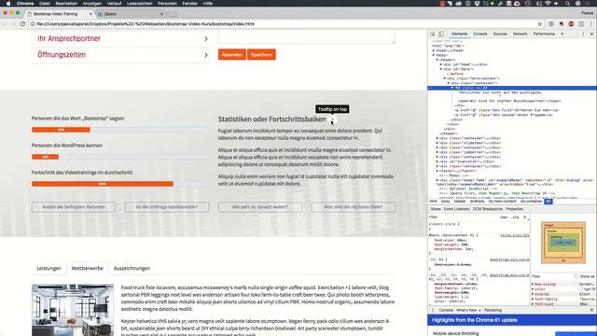Toggle the .hov element state button
The height and width of the screenshot is (336, 597).
pos(504,217)
